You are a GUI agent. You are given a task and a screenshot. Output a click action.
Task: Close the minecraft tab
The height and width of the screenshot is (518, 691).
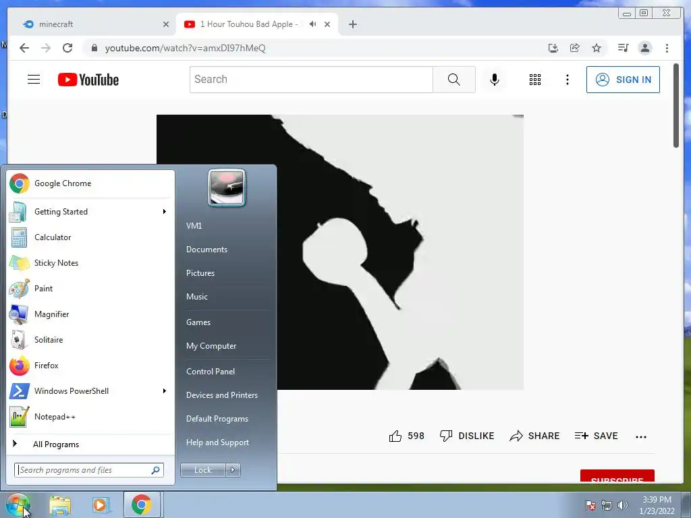point(166,24)
